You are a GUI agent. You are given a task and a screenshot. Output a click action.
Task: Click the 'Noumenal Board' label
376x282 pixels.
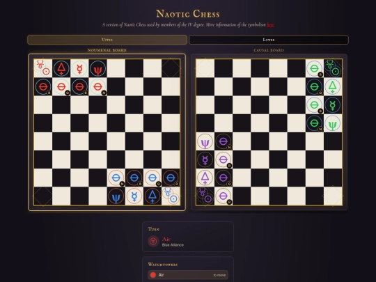[107, 50]
